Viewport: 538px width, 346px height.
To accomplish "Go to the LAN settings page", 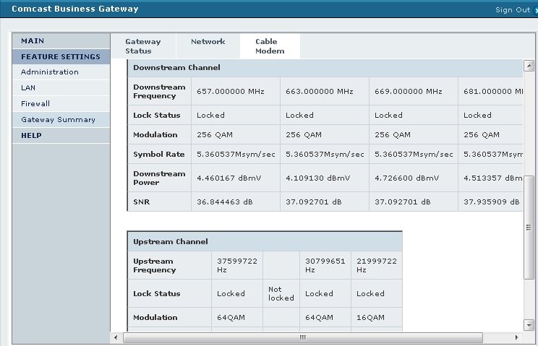I will [x=28, y=88].
